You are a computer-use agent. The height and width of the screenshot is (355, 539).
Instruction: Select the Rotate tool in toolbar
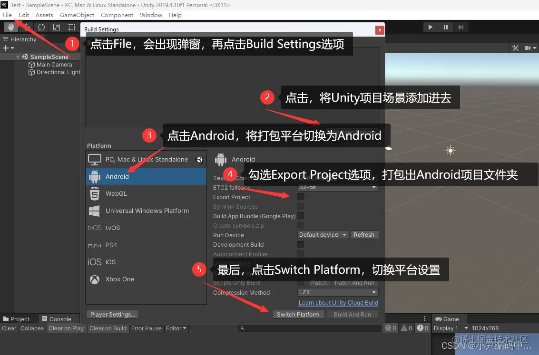(41, 27)
